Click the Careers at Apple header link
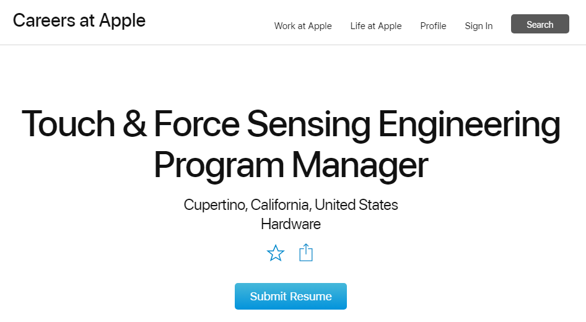This screenshot has width=586, height=322. pyautogui.click(x=79, y=20)
